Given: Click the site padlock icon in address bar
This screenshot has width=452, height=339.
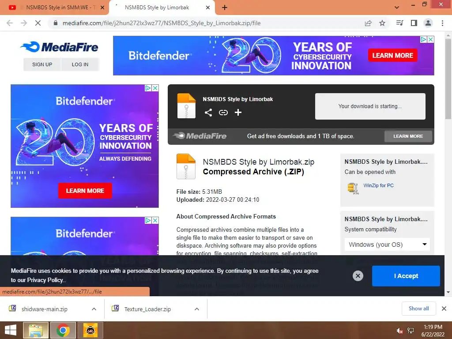Looking at the screenshot, I should pos(56,23).
